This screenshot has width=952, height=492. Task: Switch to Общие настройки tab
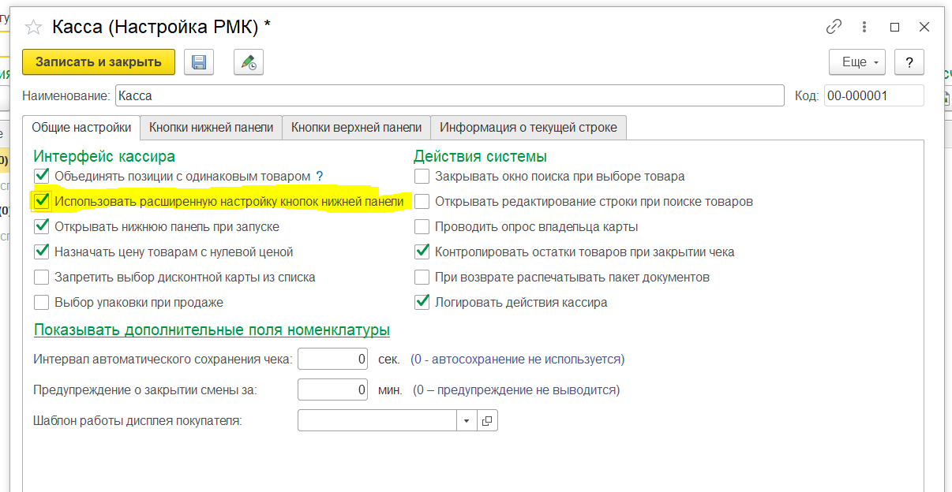pyautogui.click(x=81, y=127)
